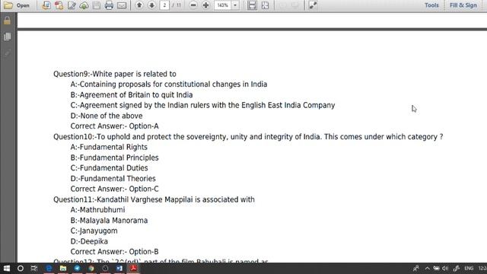487x274 pixels.
Task: Click 'B:-Malayala Manorama' option
Action: pos(109,221)
